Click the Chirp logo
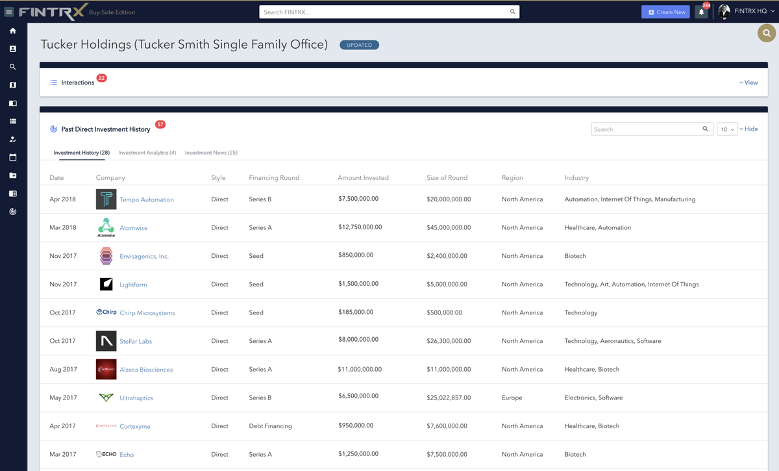This screenshot has height=471, width=779. click(x=106, y=312)
